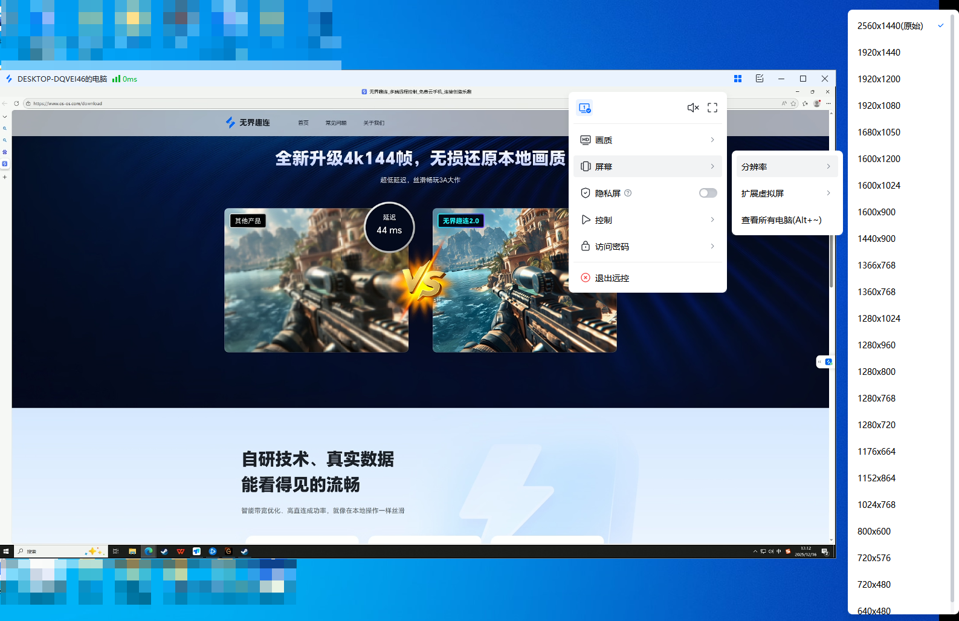Click the remote browser refresh icon
This screenshot has height=621, width=959.
pos(16,103)
